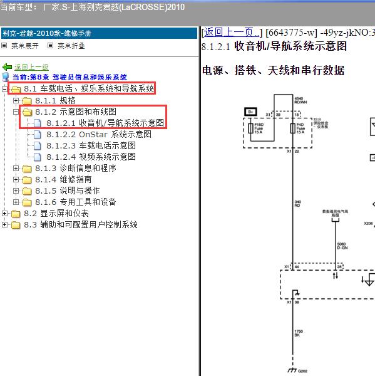The height and width of the screenshot is (376, 375).
Task: Open 8.1.2.1 收音机/导航系统示意图
Action: [105, 123]
